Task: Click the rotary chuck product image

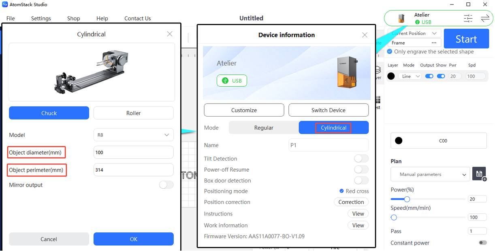Action: [x=92, y=72]
